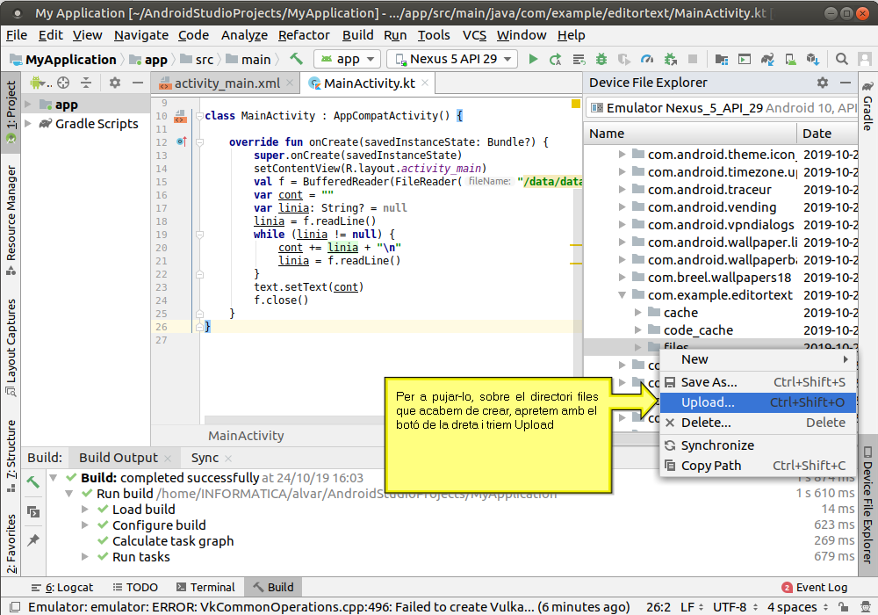This screenshot has height=615, width=878.
Task: Choose Synchronize from the context menu
Action: [x=759, y=445]
